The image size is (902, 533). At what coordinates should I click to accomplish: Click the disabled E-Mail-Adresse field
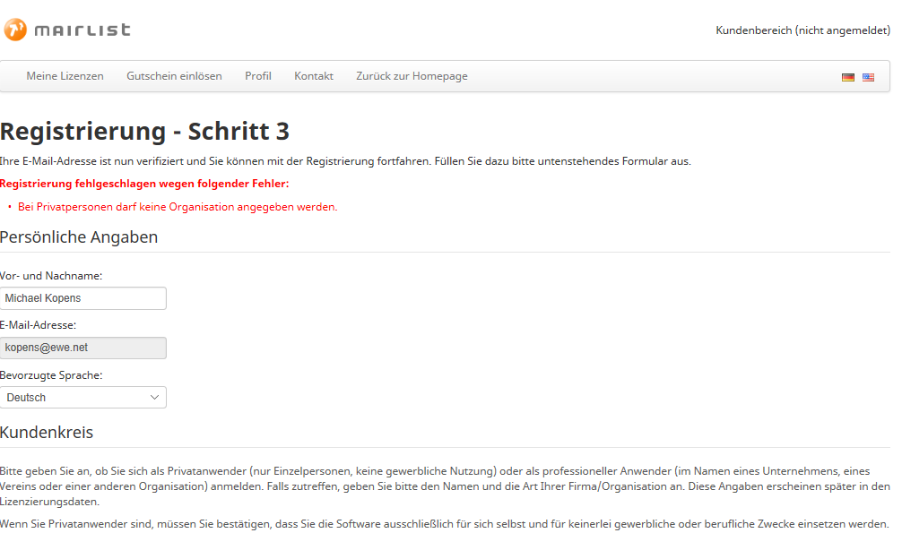[x=83, y=348]
